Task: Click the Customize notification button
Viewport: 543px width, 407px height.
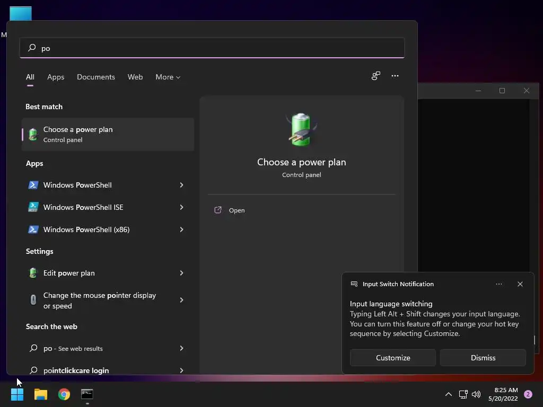Action: [x=393, y=358]
